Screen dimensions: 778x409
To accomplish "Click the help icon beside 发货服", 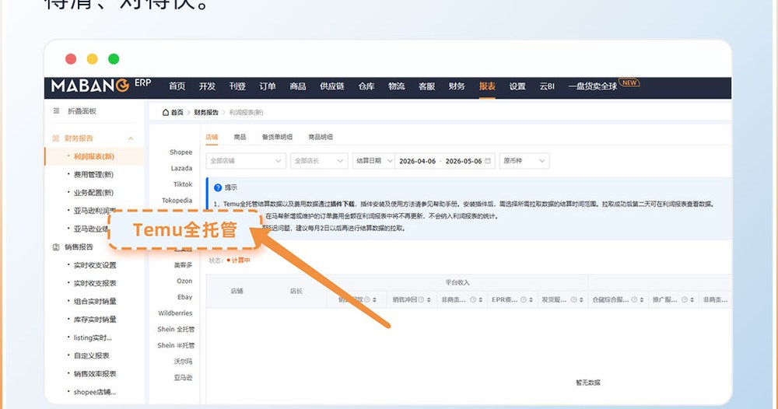I will (573, 300).
